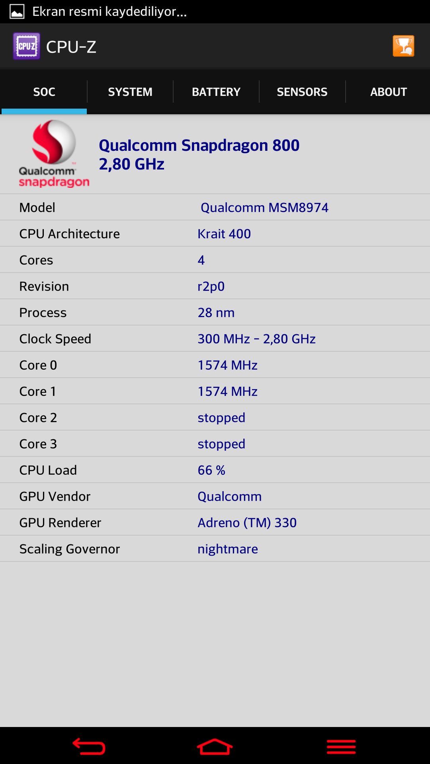Image resolution: width=430 pixels, height=764 pixels.
Task: Select the Scaling Governor nightmare row
Action: coord(215,549)
